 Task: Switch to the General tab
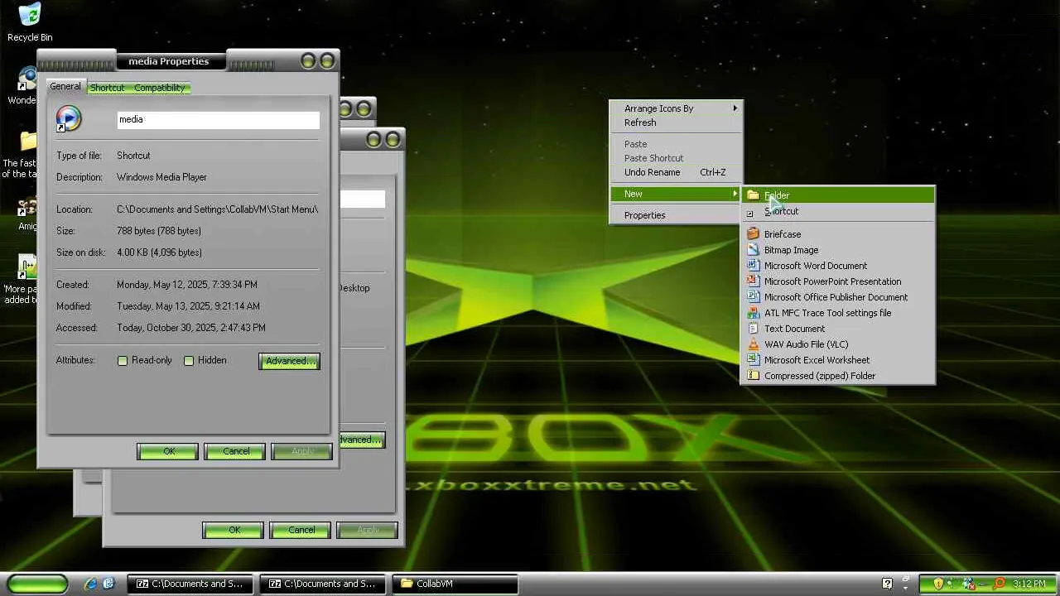click(65, 87)
